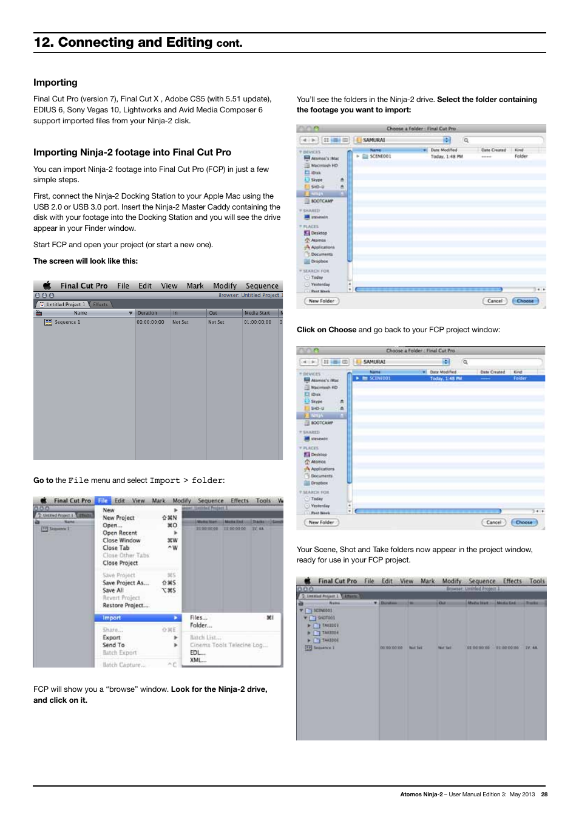Open the Modify menu in the topmost FCP screenshot
579x820 pixels.
(225, 285)
